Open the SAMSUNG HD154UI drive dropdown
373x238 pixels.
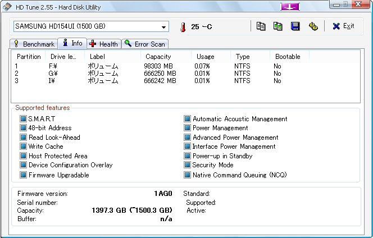point(164,27)
